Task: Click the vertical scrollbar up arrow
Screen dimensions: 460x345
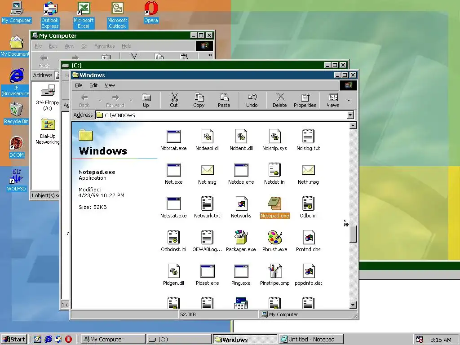Action: (x=353, y=126)
